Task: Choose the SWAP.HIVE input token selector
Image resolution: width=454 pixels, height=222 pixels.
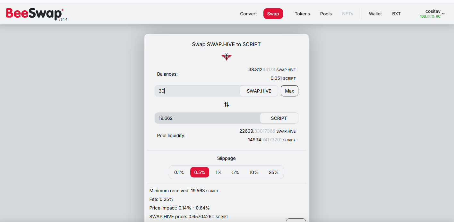Action: tap(259, 91)
